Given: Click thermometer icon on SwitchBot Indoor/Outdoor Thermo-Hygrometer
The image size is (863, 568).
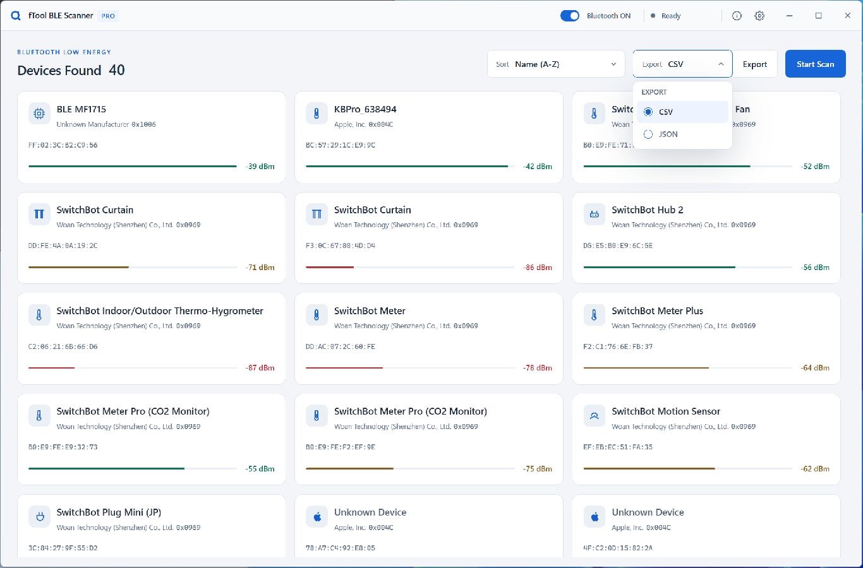Looking at the screenshot, I should [x=39, y=315].
